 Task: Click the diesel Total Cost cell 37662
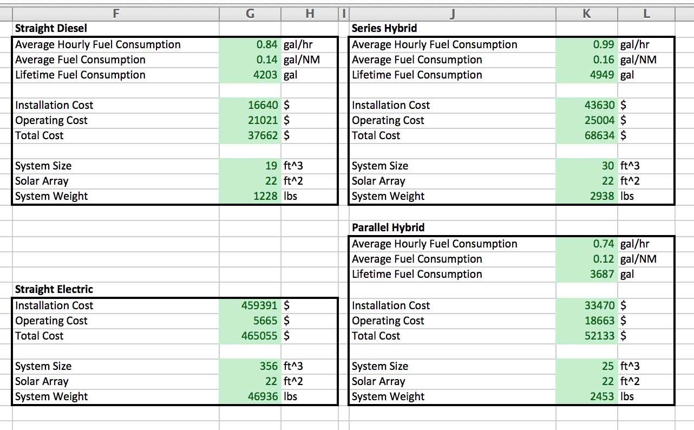[250, 135]
